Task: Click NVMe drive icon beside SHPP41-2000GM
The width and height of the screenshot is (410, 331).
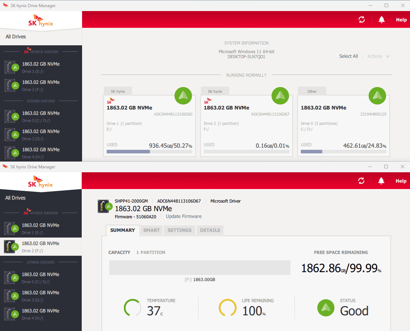Action: 105,206
